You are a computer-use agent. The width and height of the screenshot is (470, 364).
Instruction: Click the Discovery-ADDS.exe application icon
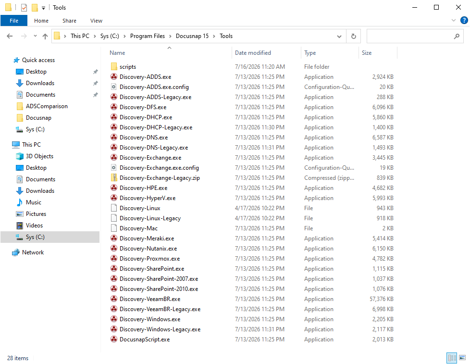114,77
